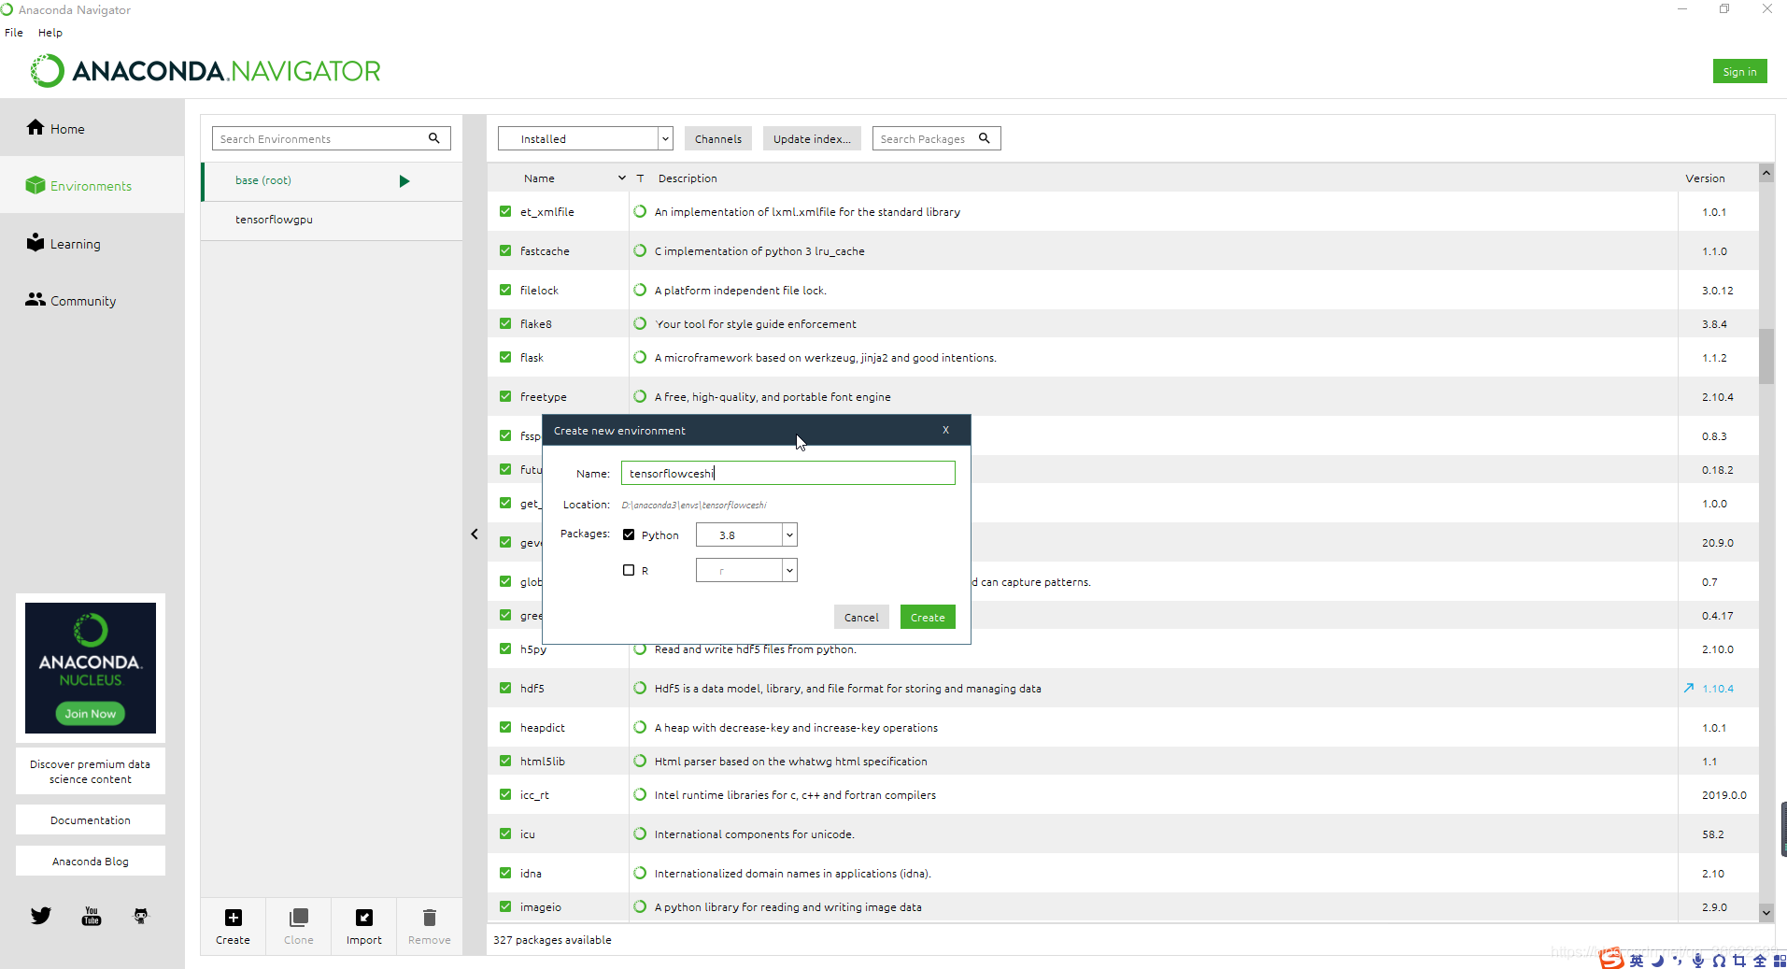Click the status circle for et_xmlfile
The height and width of the screenshot is (969, 1787).
click(x=640, y=212)
